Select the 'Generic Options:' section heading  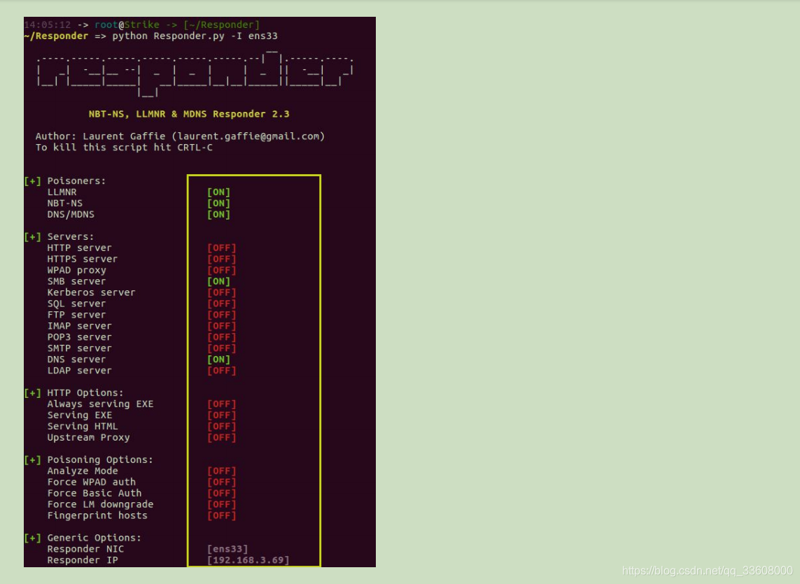click(94, 538)
